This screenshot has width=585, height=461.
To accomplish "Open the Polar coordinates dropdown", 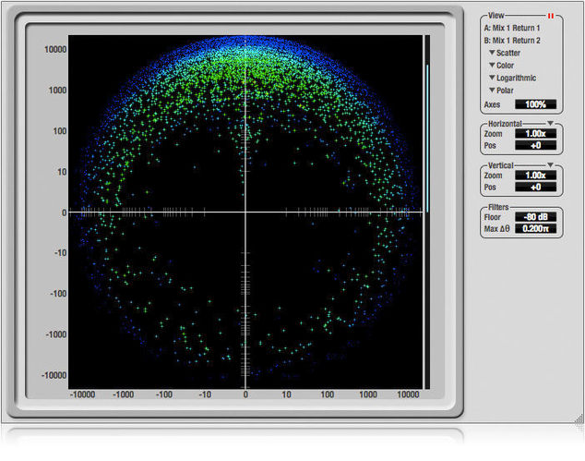I will coord(501,91).
